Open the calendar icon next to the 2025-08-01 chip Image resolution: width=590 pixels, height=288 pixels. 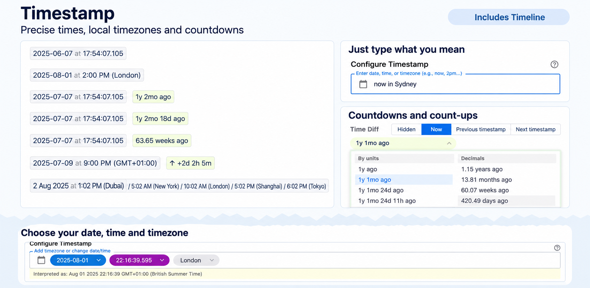pyautogui.click(x=41, y=260)
